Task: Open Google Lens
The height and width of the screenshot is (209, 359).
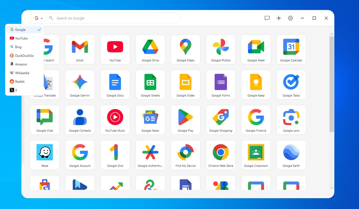Action: 291,120
